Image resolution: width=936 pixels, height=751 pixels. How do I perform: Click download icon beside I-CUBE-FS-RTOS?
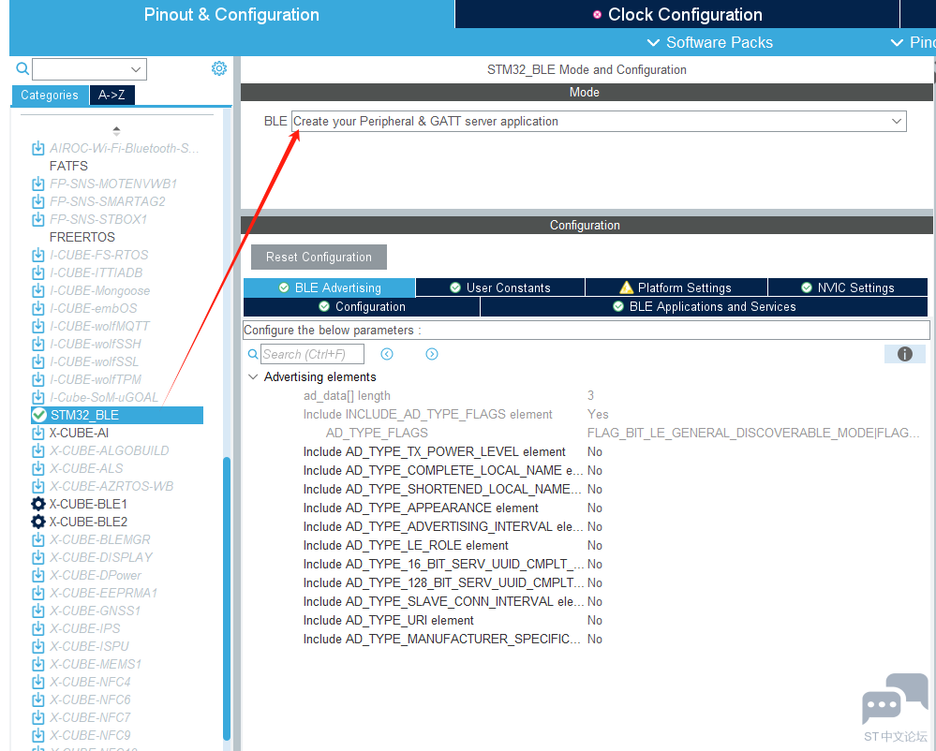coord(38,256)
